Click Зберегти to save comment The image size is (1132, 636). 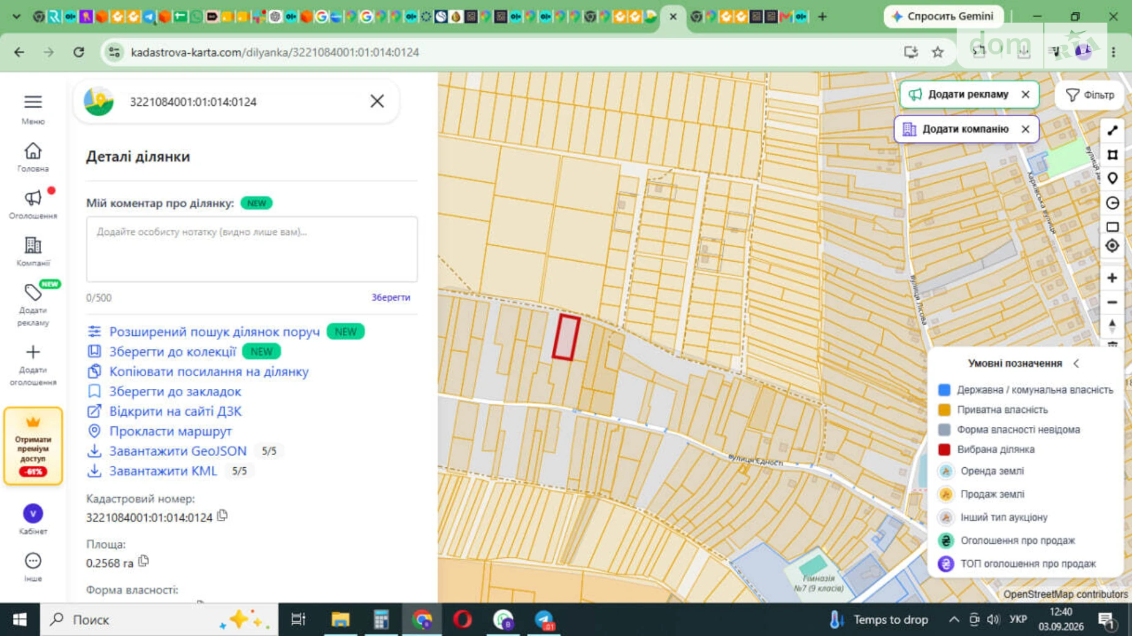point(390,297)
